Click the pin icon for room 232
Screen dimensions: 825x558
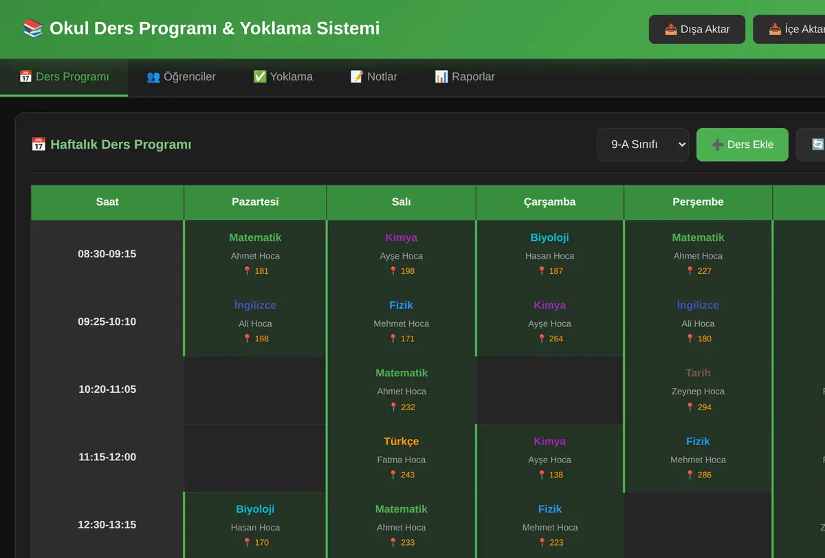point(393,407)
